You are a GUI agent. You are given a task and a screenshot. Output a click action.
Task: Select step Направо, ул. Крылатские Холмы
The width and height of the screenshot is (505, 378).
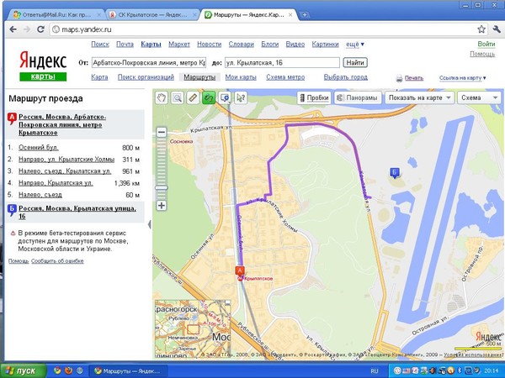pos(66,160)
